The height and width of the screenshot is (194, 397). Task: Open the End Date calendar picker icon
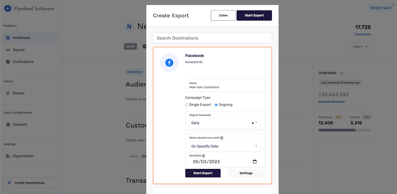(255, 162)
